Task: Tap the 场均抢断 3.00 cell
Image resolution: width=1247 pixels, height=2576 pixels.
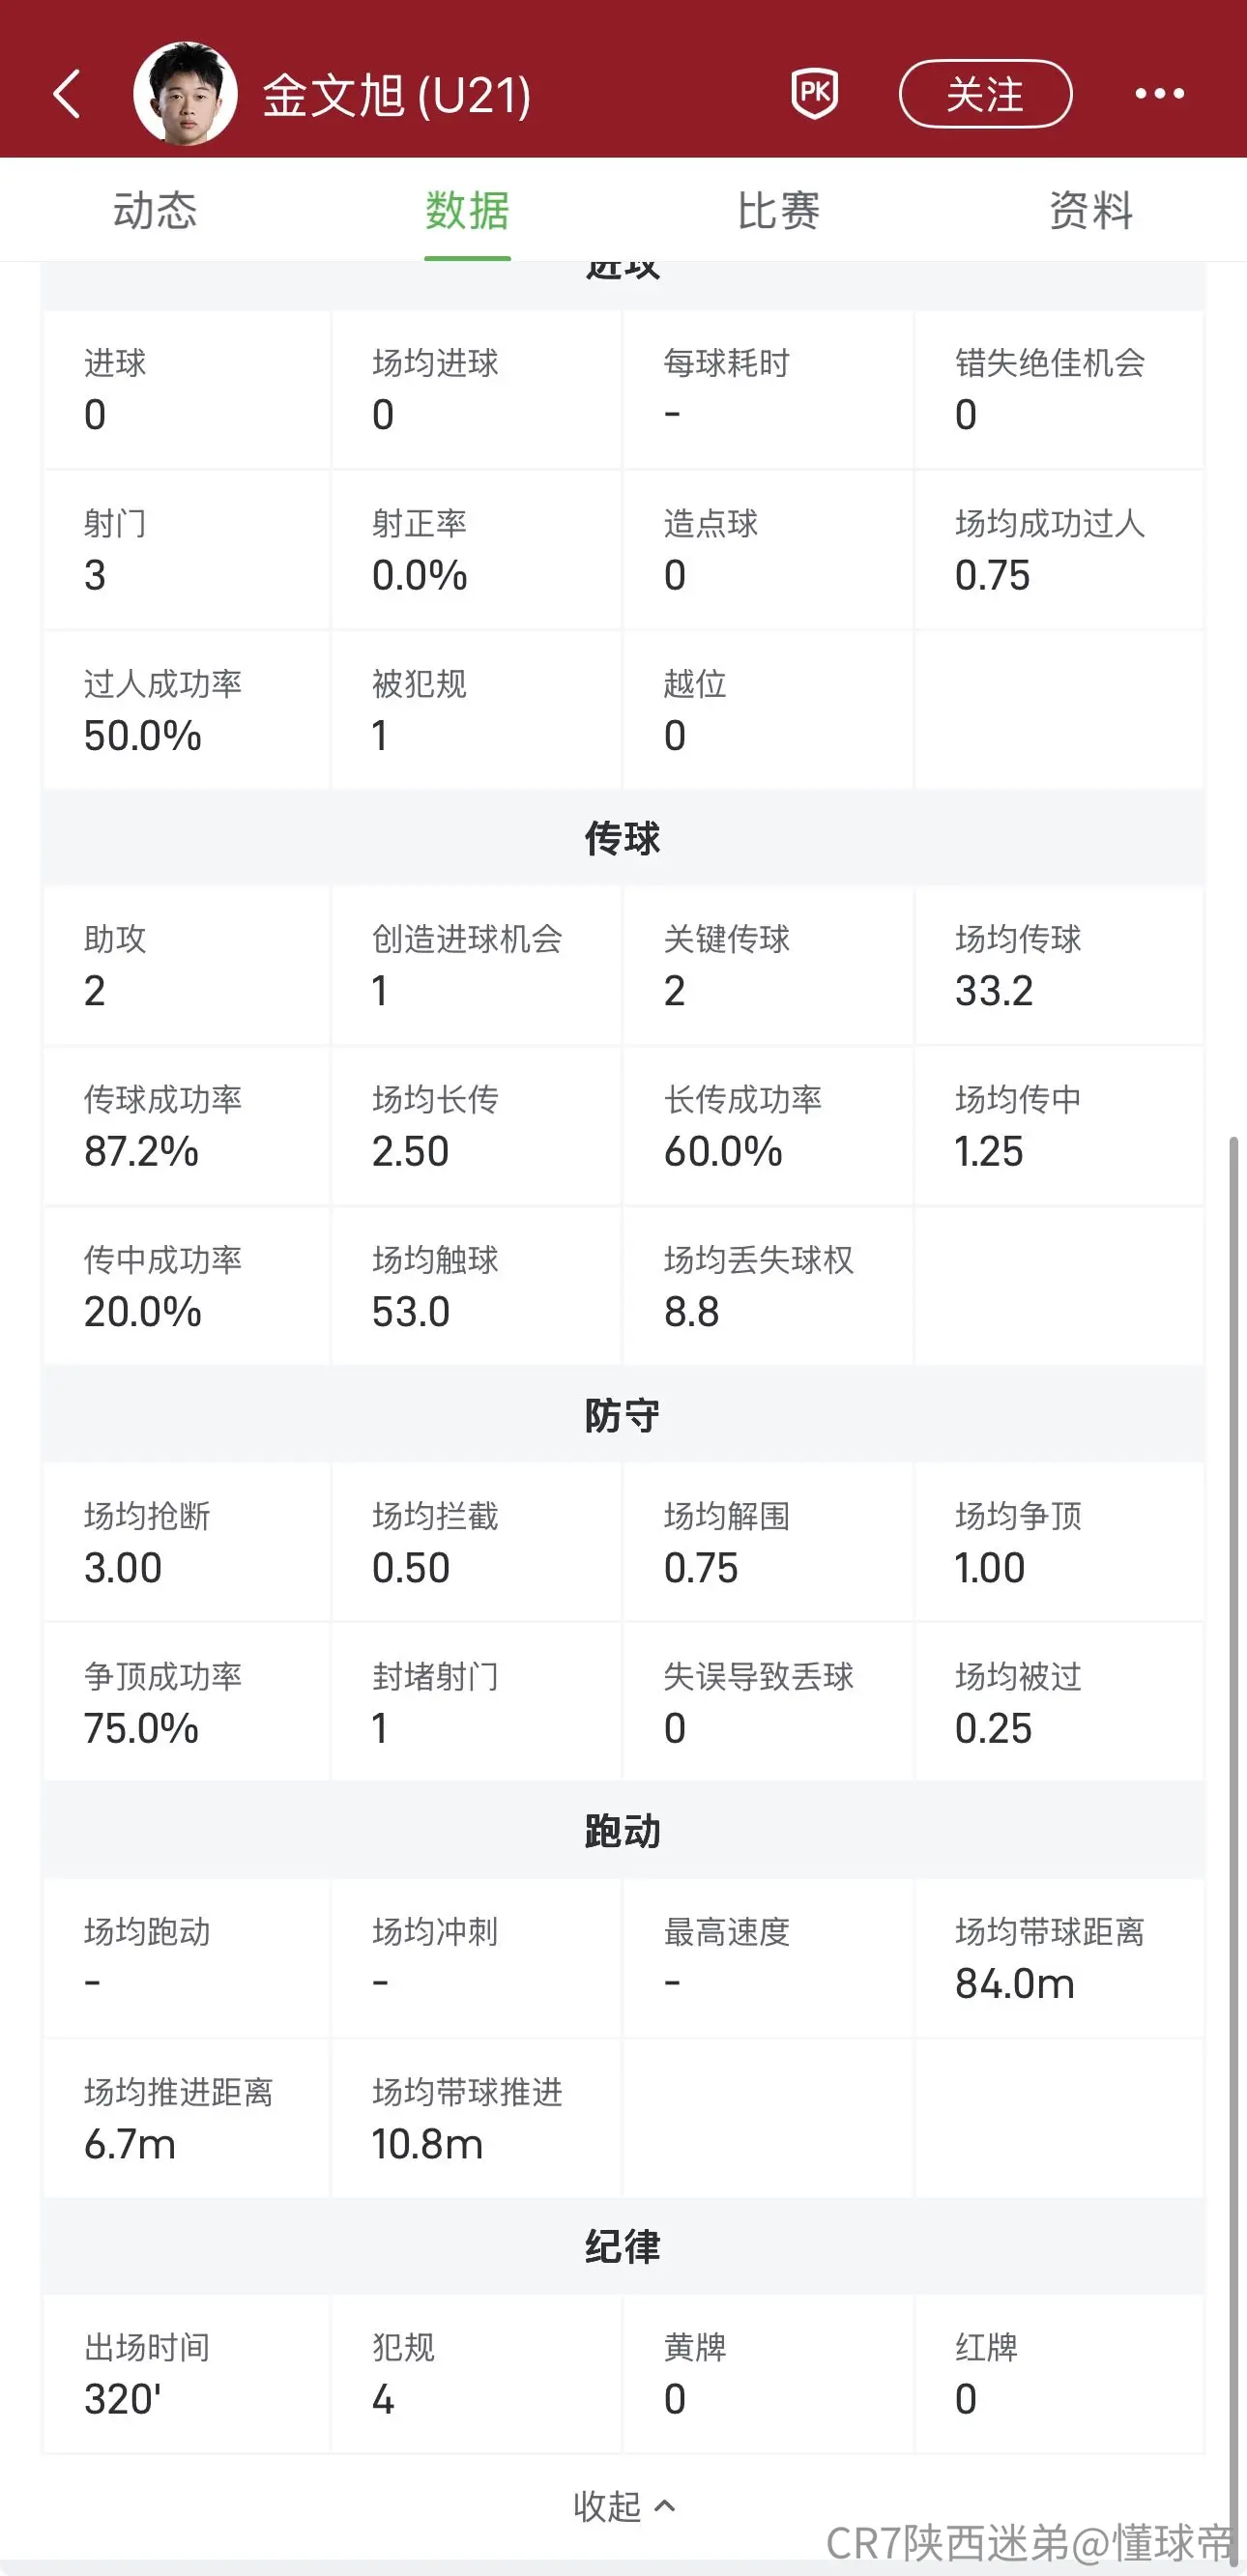Action: [x=187, y=1542]
